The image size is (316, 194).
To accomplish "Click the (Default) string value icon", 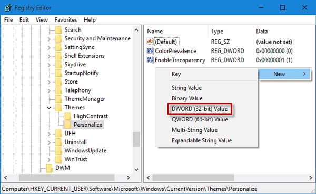I will pos(150,42).
